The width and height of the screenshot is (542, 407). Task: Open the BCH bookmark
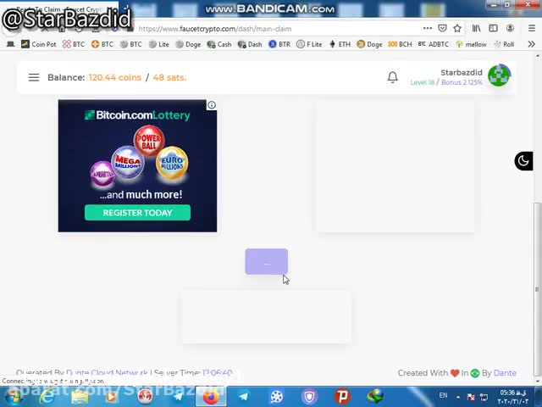[x=400, y=44]
